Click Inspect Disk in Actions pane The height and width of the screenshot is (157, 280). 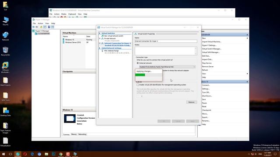(207, 59)
